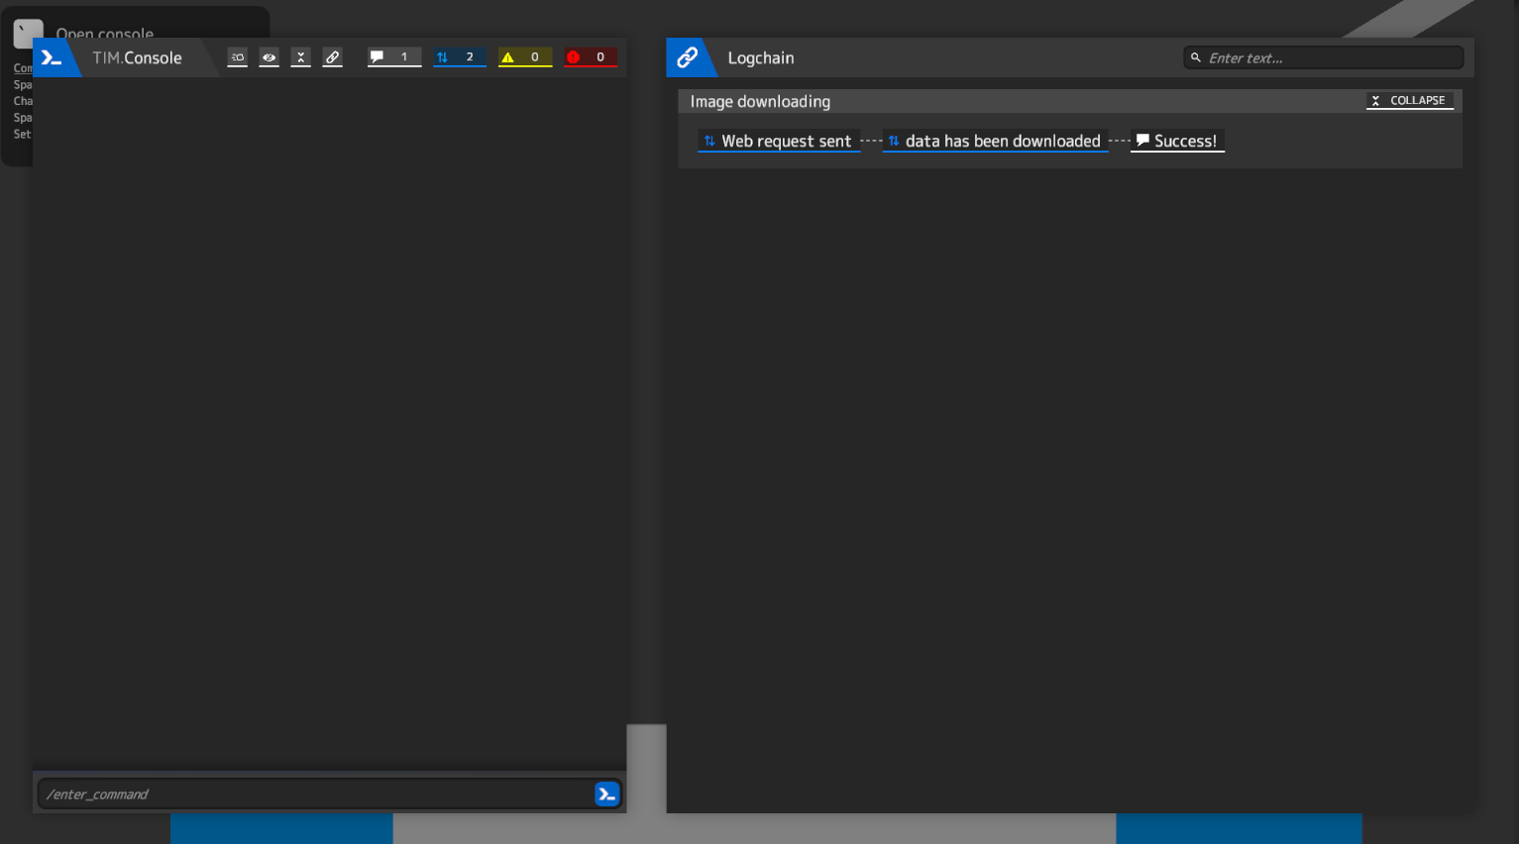Image resolution: width=1519 pixels, height=844 pixels.
Task: Collapse console entries using the toolbar collapse icon
Action: (301, 57)
